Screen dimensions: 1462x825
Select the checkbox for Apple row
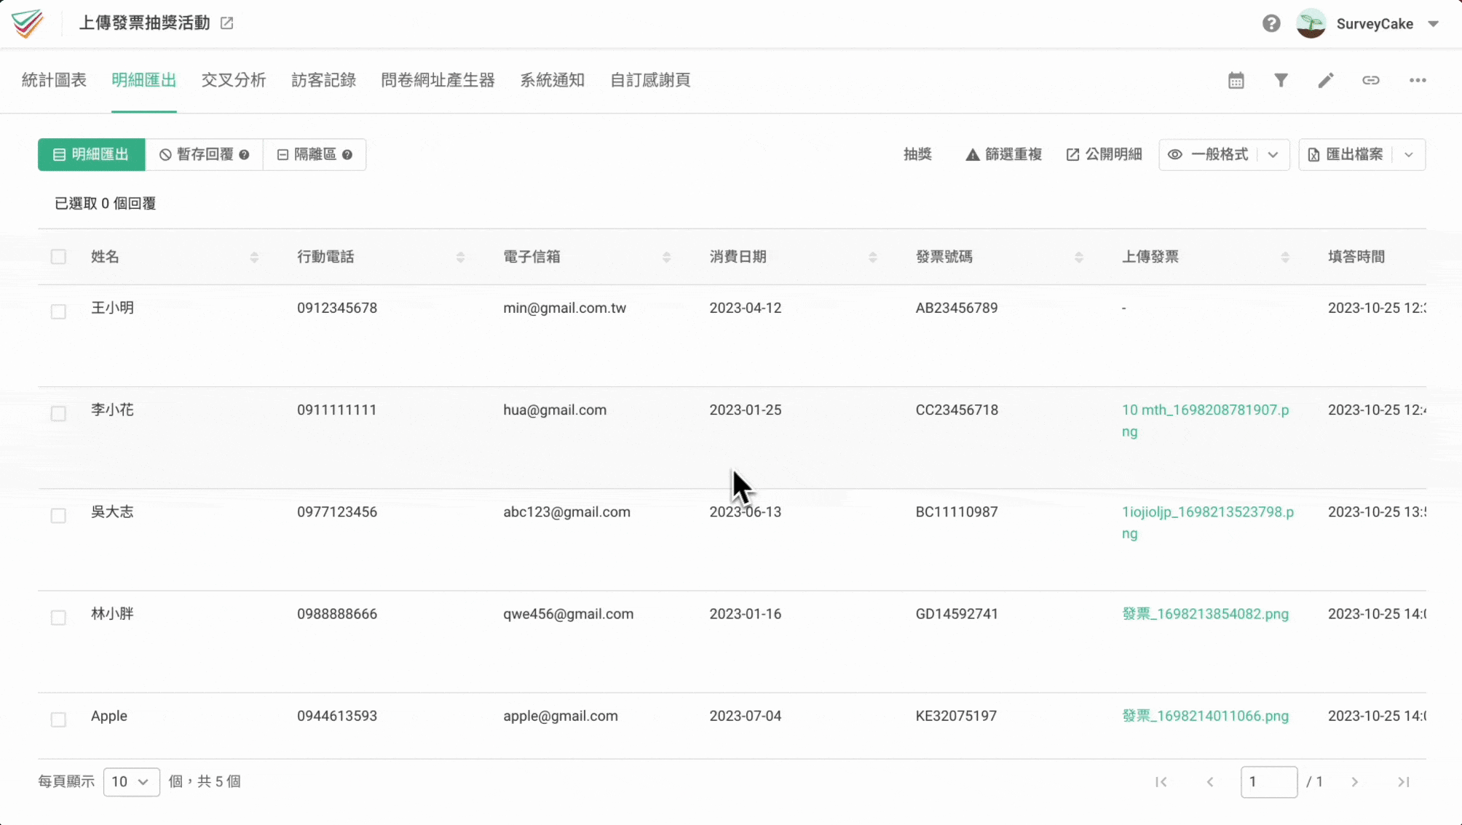(x=58, y=719)
